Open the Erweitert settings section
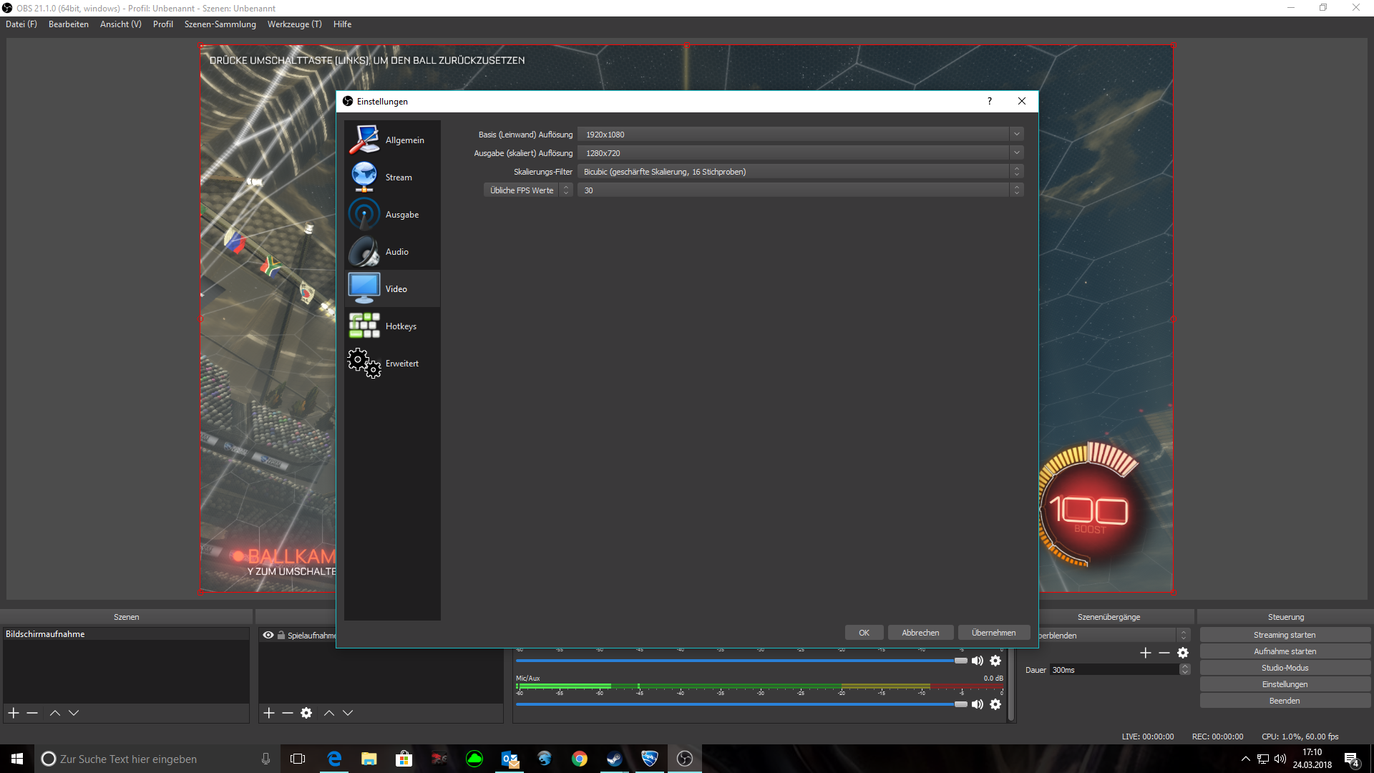Screen dimensions: 1374x773 (392, 364)
